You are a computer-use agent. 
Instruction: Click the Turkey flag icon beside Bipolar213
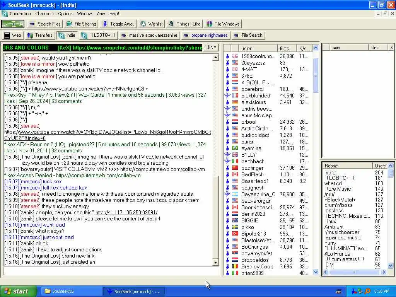coord(235,233)
